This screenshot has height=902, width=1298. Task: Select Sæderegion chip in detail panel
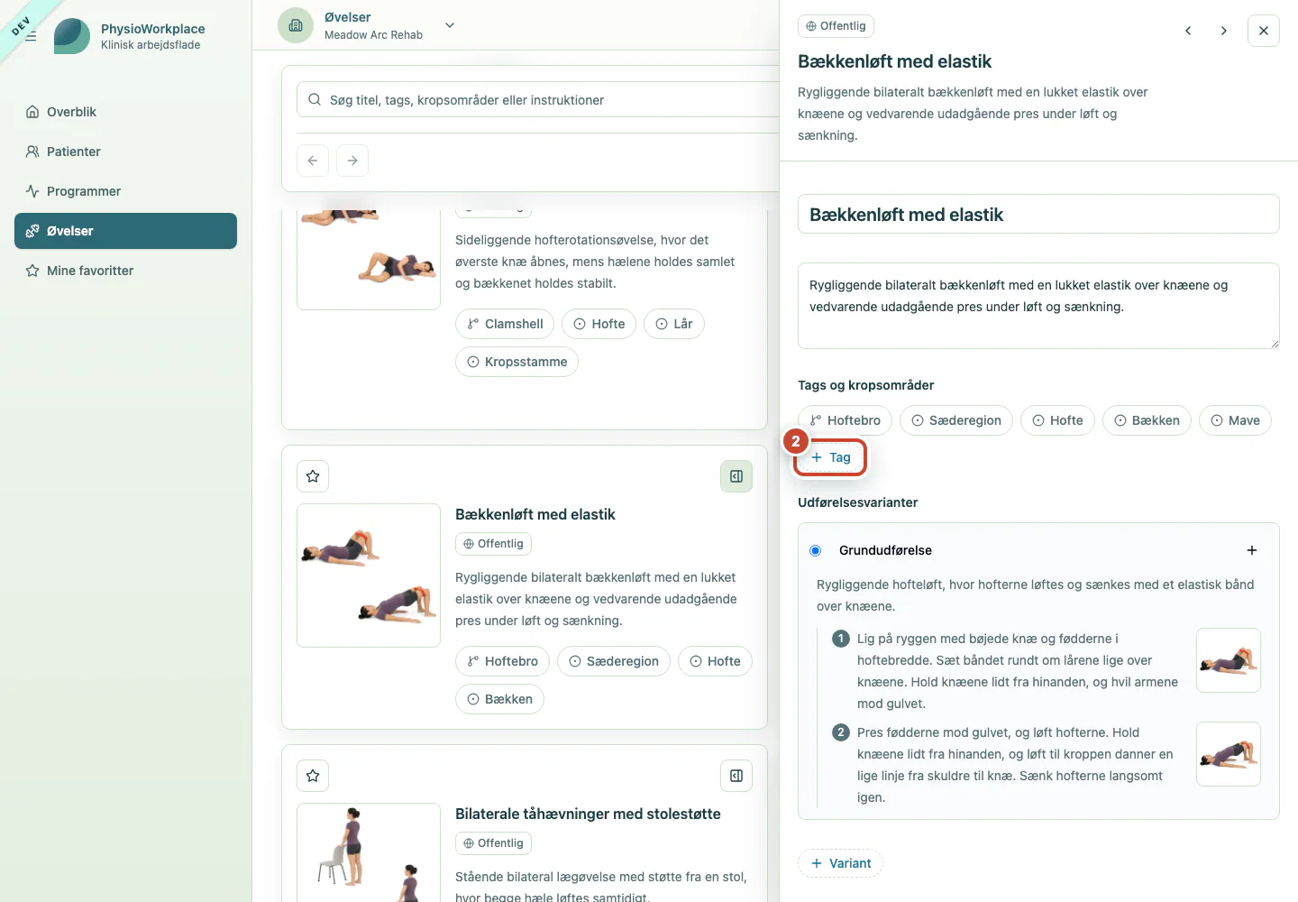tap(956, 420)
